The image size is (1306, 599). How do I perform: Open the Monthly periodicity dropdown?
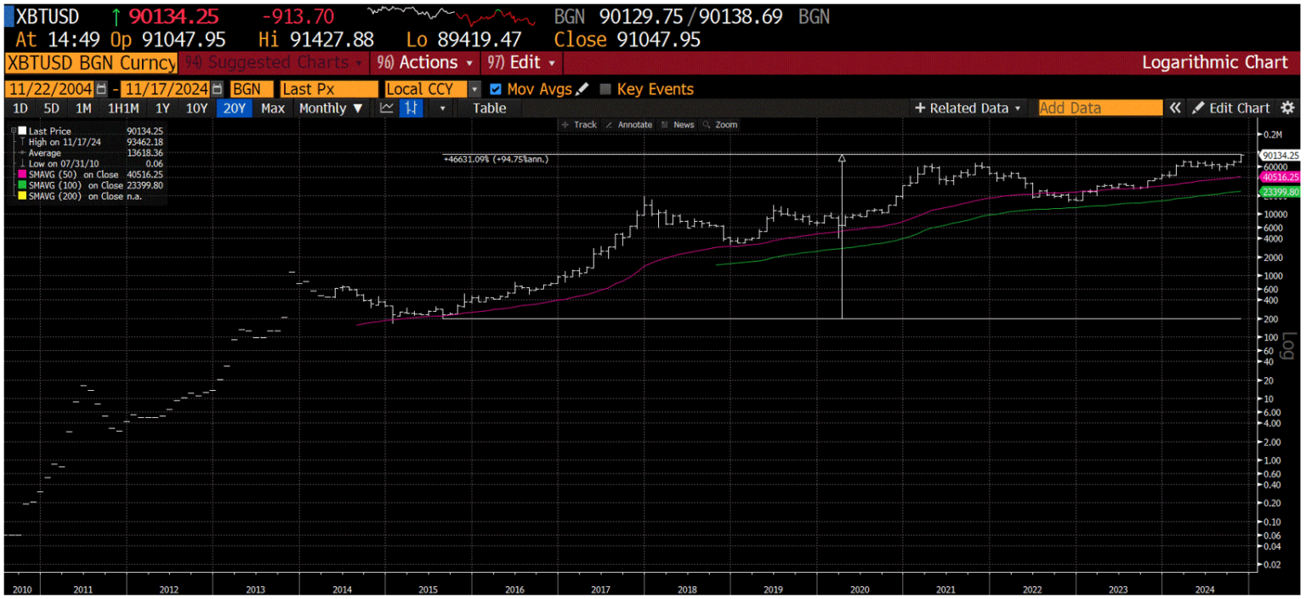[331, 108]
